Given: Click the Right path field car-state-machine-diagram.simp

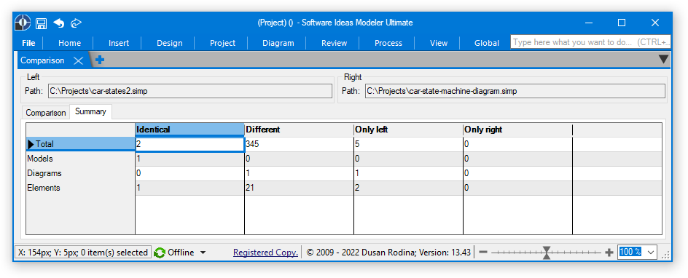Looking at the screenshot, I should click(515, 91).
